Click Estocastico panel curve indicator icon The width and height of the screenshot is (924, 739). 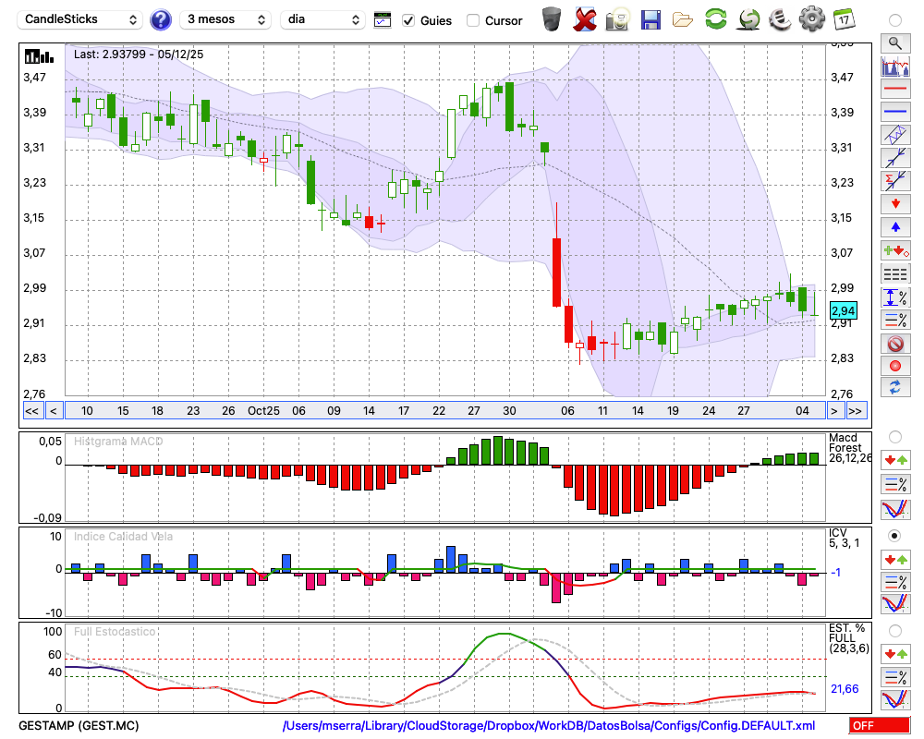[x=895, y=699]
